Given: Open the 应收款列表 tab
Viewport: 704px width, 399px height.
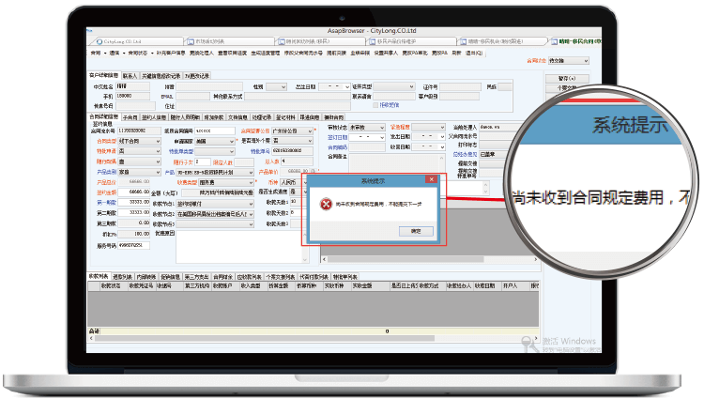Looking at the screenshot, I should point(249,277).
